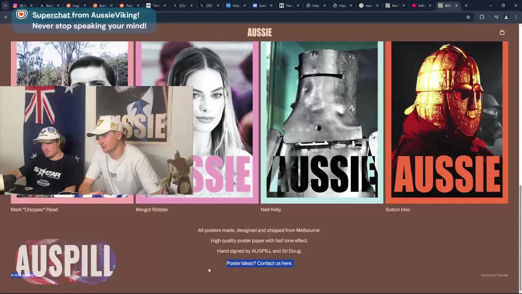
Task: Switch to the 'hugo' Reddit tab
Action: click(76, 6)
